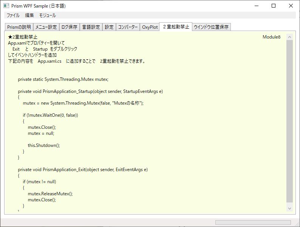The image size is (300, 227).
Task: Minimize the Prism WPF Sample window
Action: [x=257, y=6]
